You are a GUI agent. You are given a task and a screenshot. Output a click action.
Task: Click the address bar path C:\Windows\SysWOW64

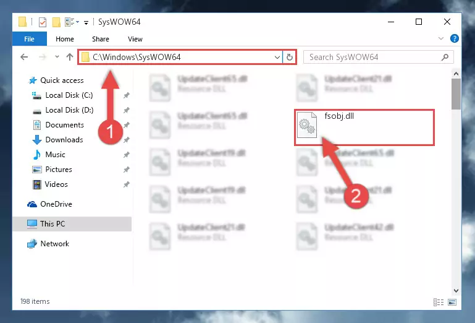(137, 57)
